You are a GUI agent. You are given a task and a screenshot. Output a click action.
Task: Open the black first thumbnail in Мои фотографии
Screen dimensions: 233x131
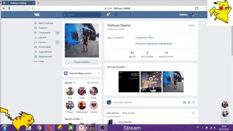pos(129,82)
